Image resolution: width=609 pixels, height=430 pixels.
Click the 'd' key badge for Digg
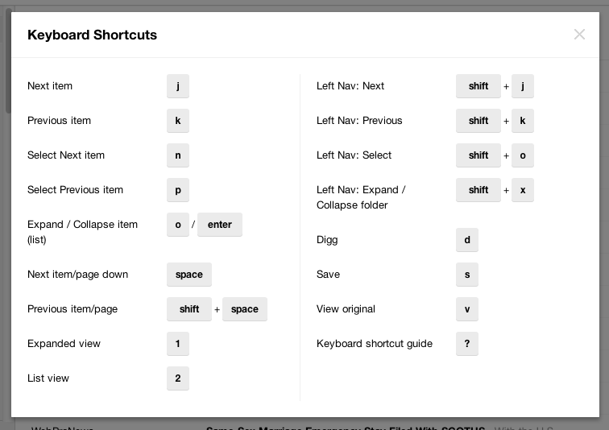466,240
